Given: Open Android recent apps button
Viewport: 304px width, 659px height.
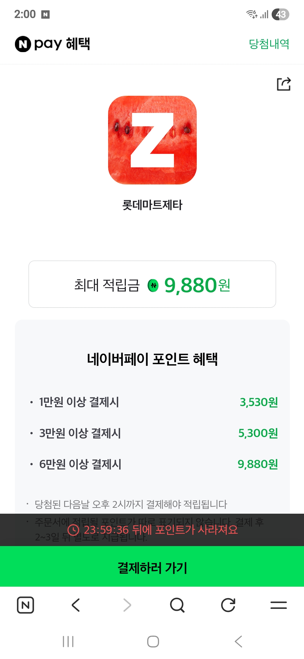Looking at the screenshot, I should click(x=68, y=642).
